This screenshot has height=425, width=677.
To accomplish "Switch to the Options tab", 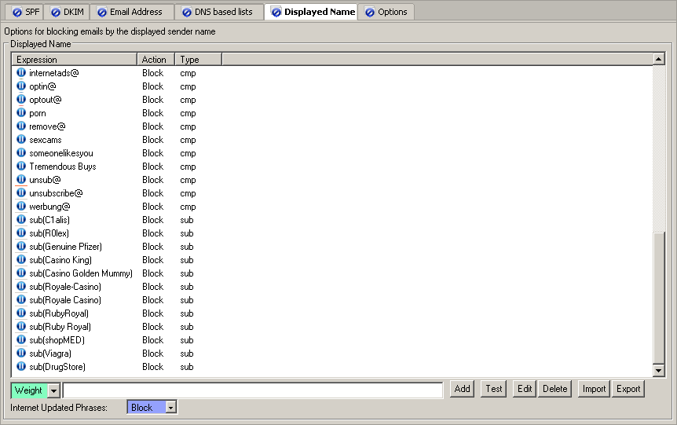I will (386, 12).
